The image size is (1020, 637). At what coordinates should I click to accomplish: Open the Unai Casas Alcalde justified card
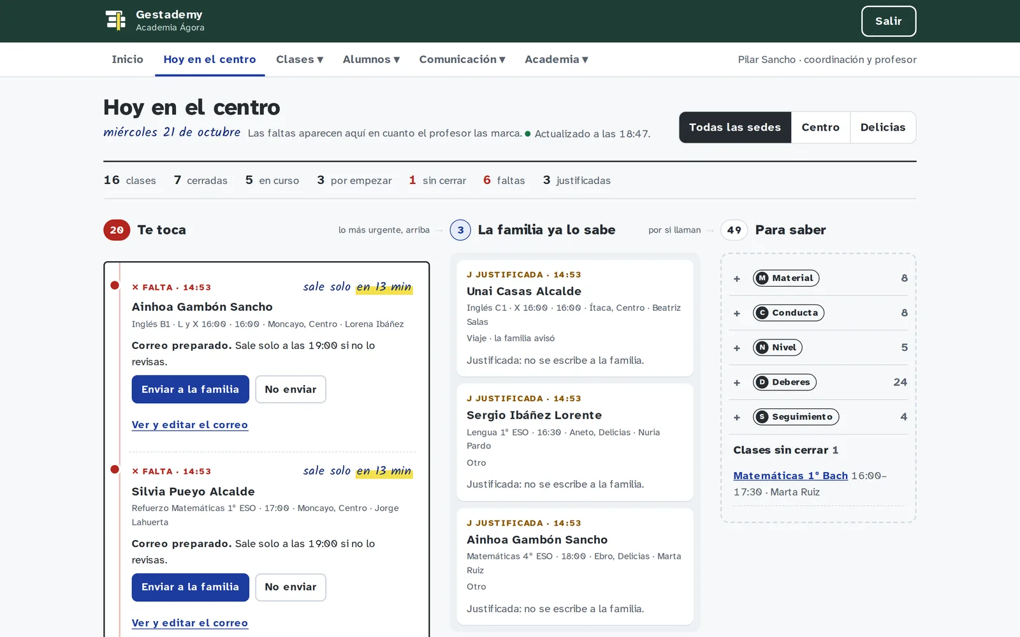point(575,318)
